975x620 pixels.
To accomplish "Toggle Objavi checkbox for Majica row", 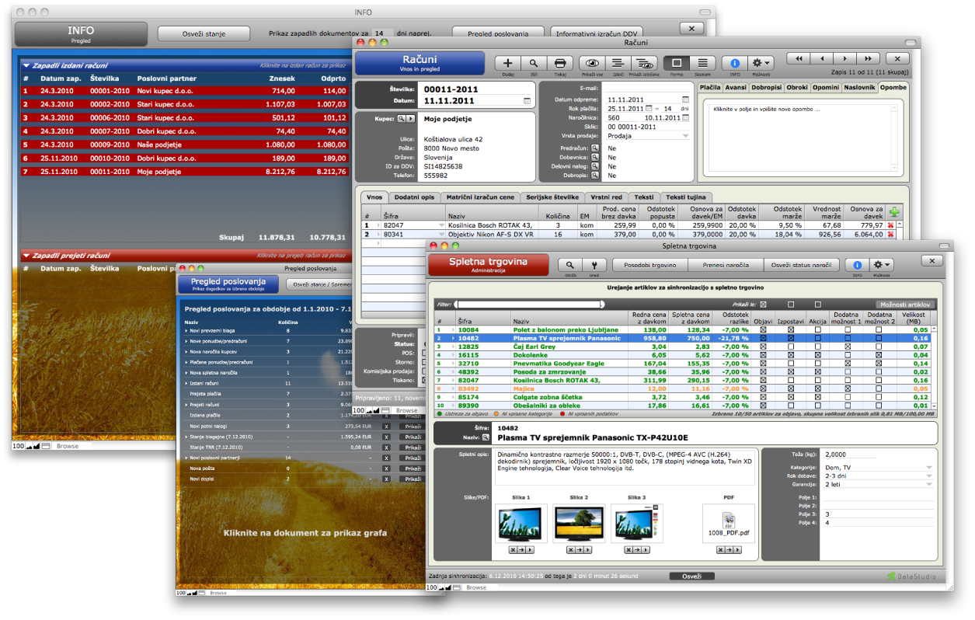I will click(763, 388).
